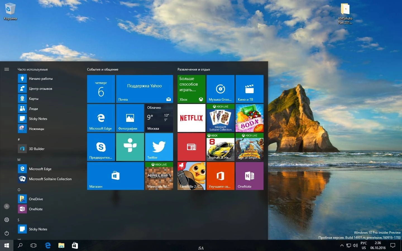Select the Корзина recycle bin icon
This screenshot has height=251, width=402.
[10, 12]
